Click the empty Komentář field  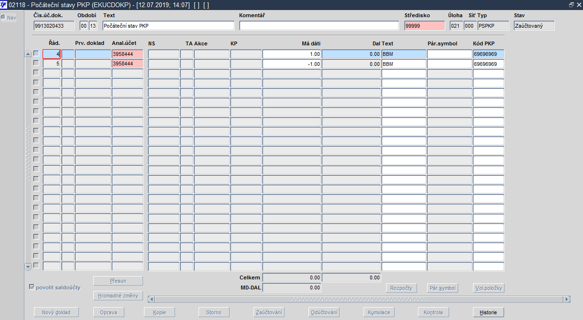pyautogui.click(x=319, y=26)
